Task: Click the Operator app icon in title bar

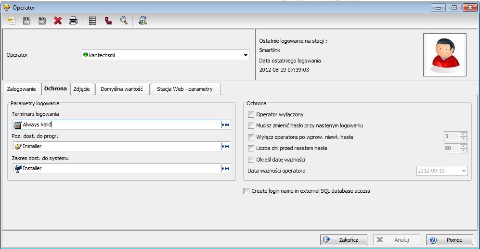Action: [x=7, y=7]
